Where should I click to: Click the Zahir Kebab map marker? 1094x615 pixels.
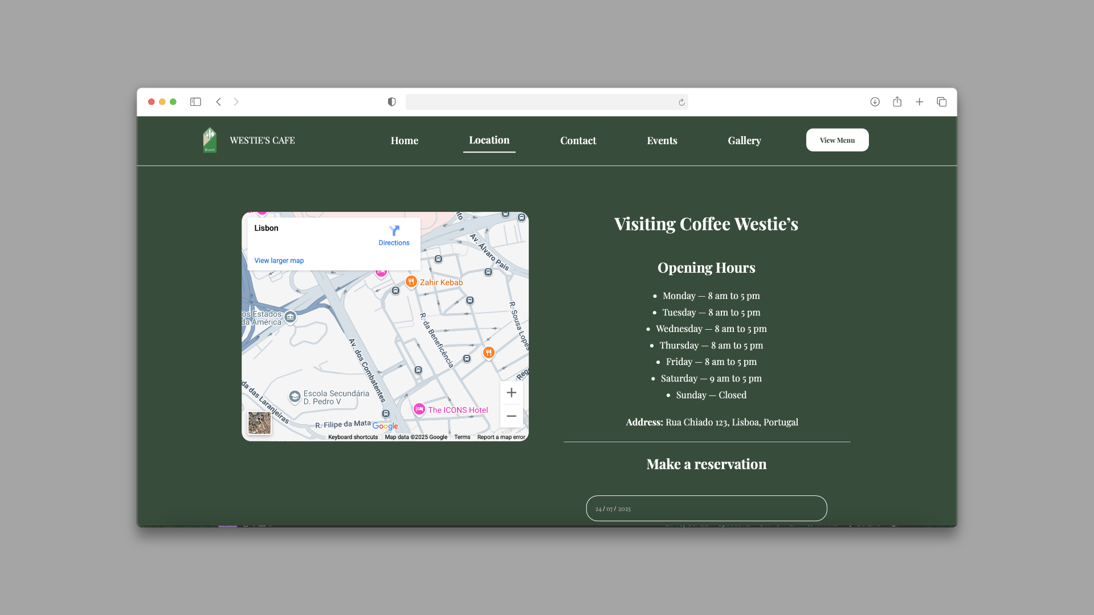click(x=411, y=282)
